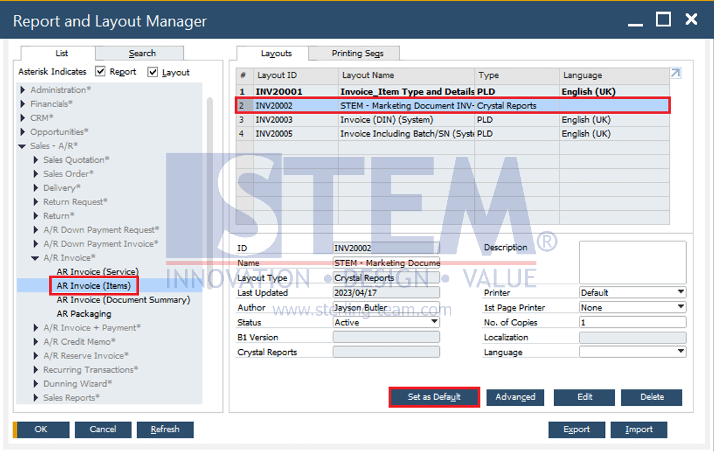
Task: Select layout row INV20003
Action: click(x=452, y=120)
